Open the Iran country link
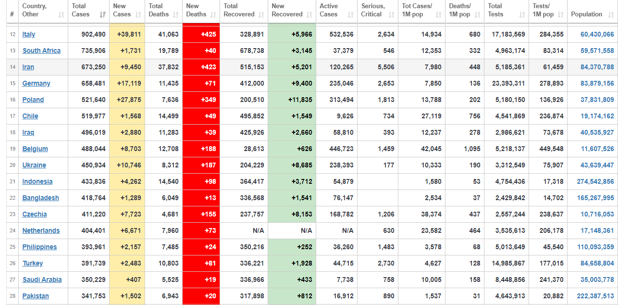 [x=28, y=67]
